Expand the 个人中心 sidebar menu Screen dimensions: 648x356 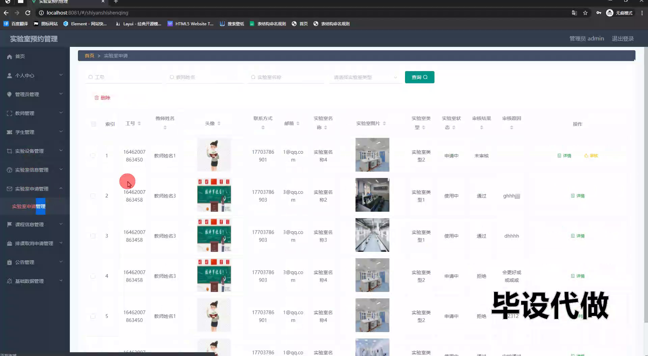[x=35, y=75]
